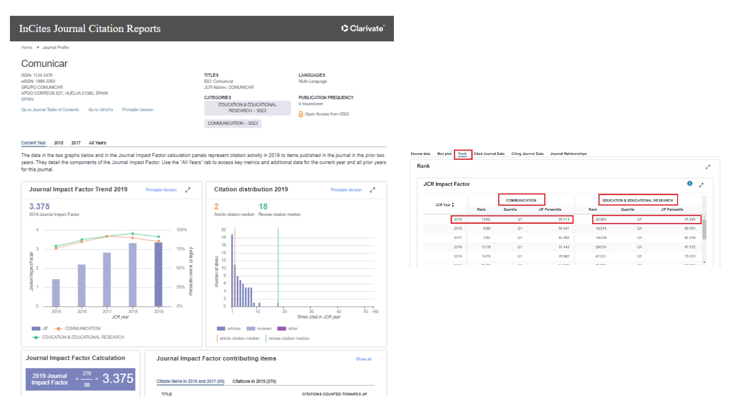Click the Clarivate logo
The width and height of the screenshot is (737, 414).
pyautogui.click(x=363, y=28)
